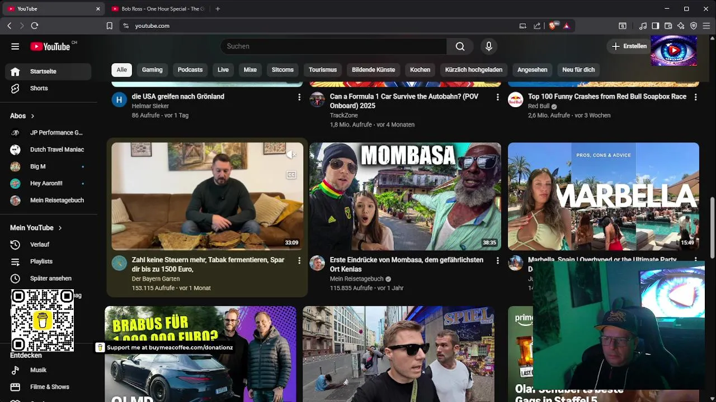Select the Live filter chip

point(223,70)
